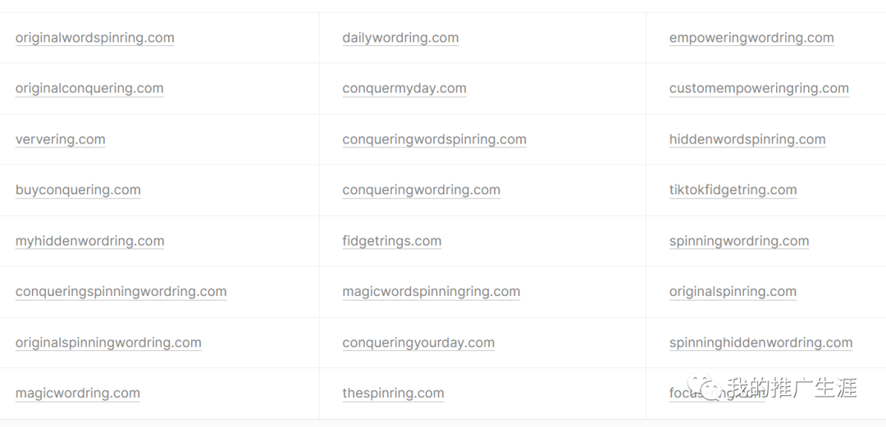Click conqueringwordring.com link
The width and height of the screenshot is (886, 427).
421,190
